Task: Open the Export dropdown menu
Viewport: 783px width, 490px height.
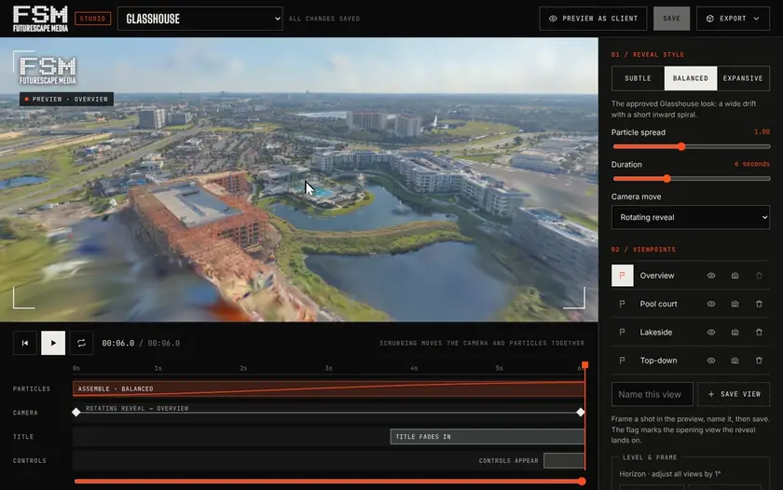Action: coord(733,19)
